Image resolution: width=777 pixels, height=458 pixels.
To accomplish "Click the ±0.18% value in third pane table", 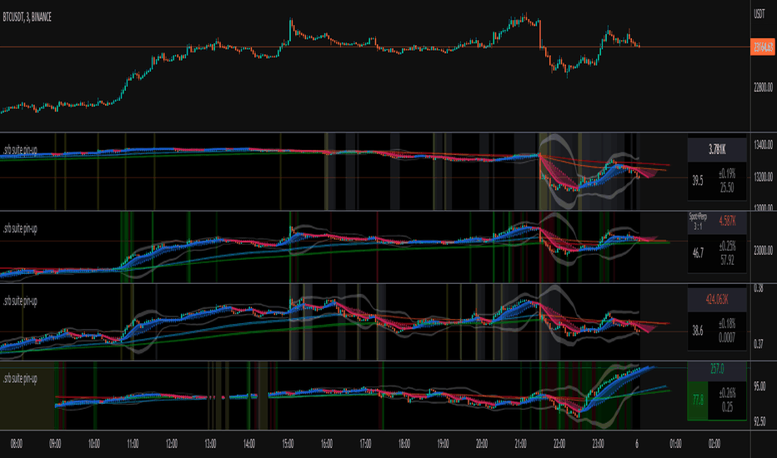I will (727, 324).
